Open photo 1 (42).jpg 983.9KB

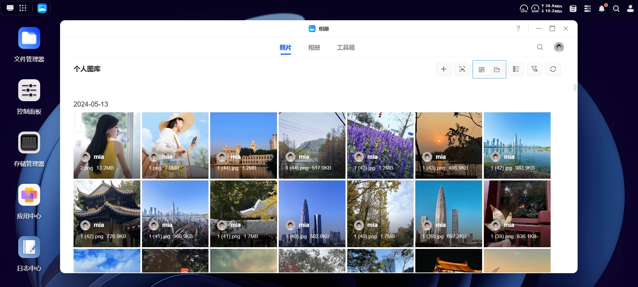click(x=517, y=145)
